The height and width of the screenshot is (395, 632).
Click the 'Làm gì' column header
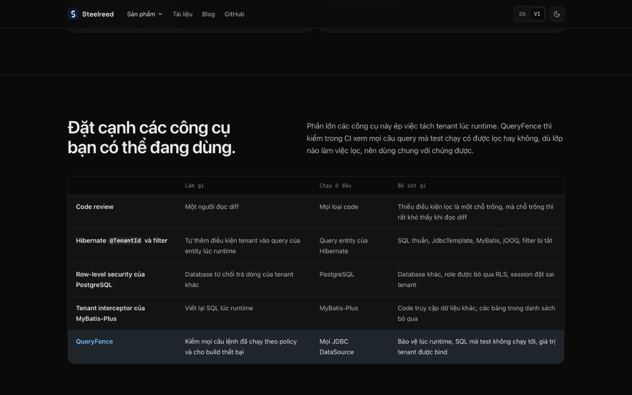tap(194, 186)
